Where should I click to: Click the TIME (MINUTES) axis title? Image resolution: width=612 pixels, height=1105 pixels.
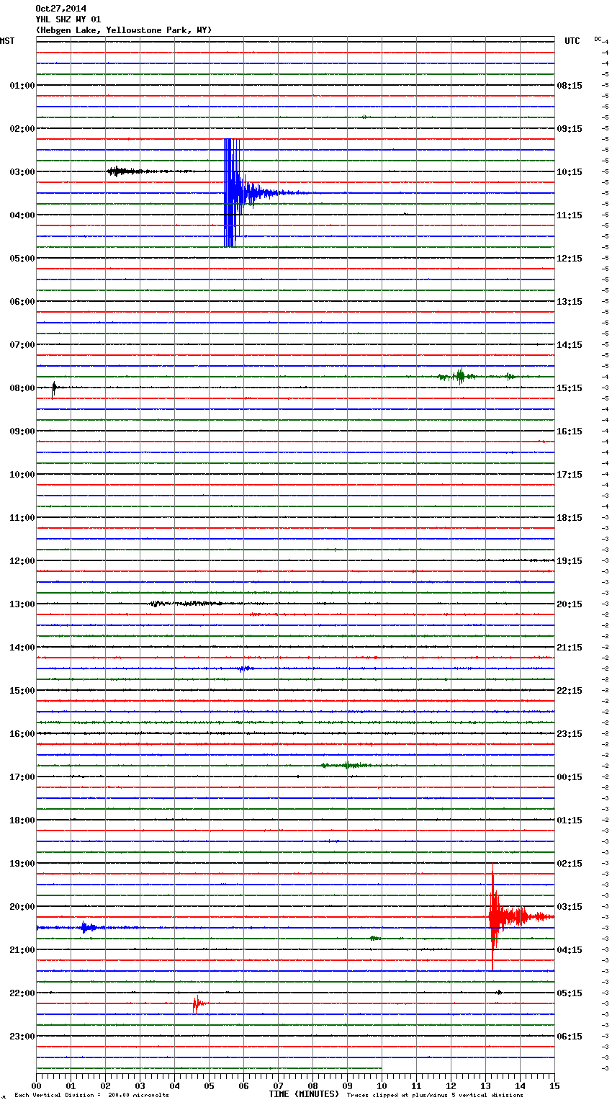pos(304,1094)
